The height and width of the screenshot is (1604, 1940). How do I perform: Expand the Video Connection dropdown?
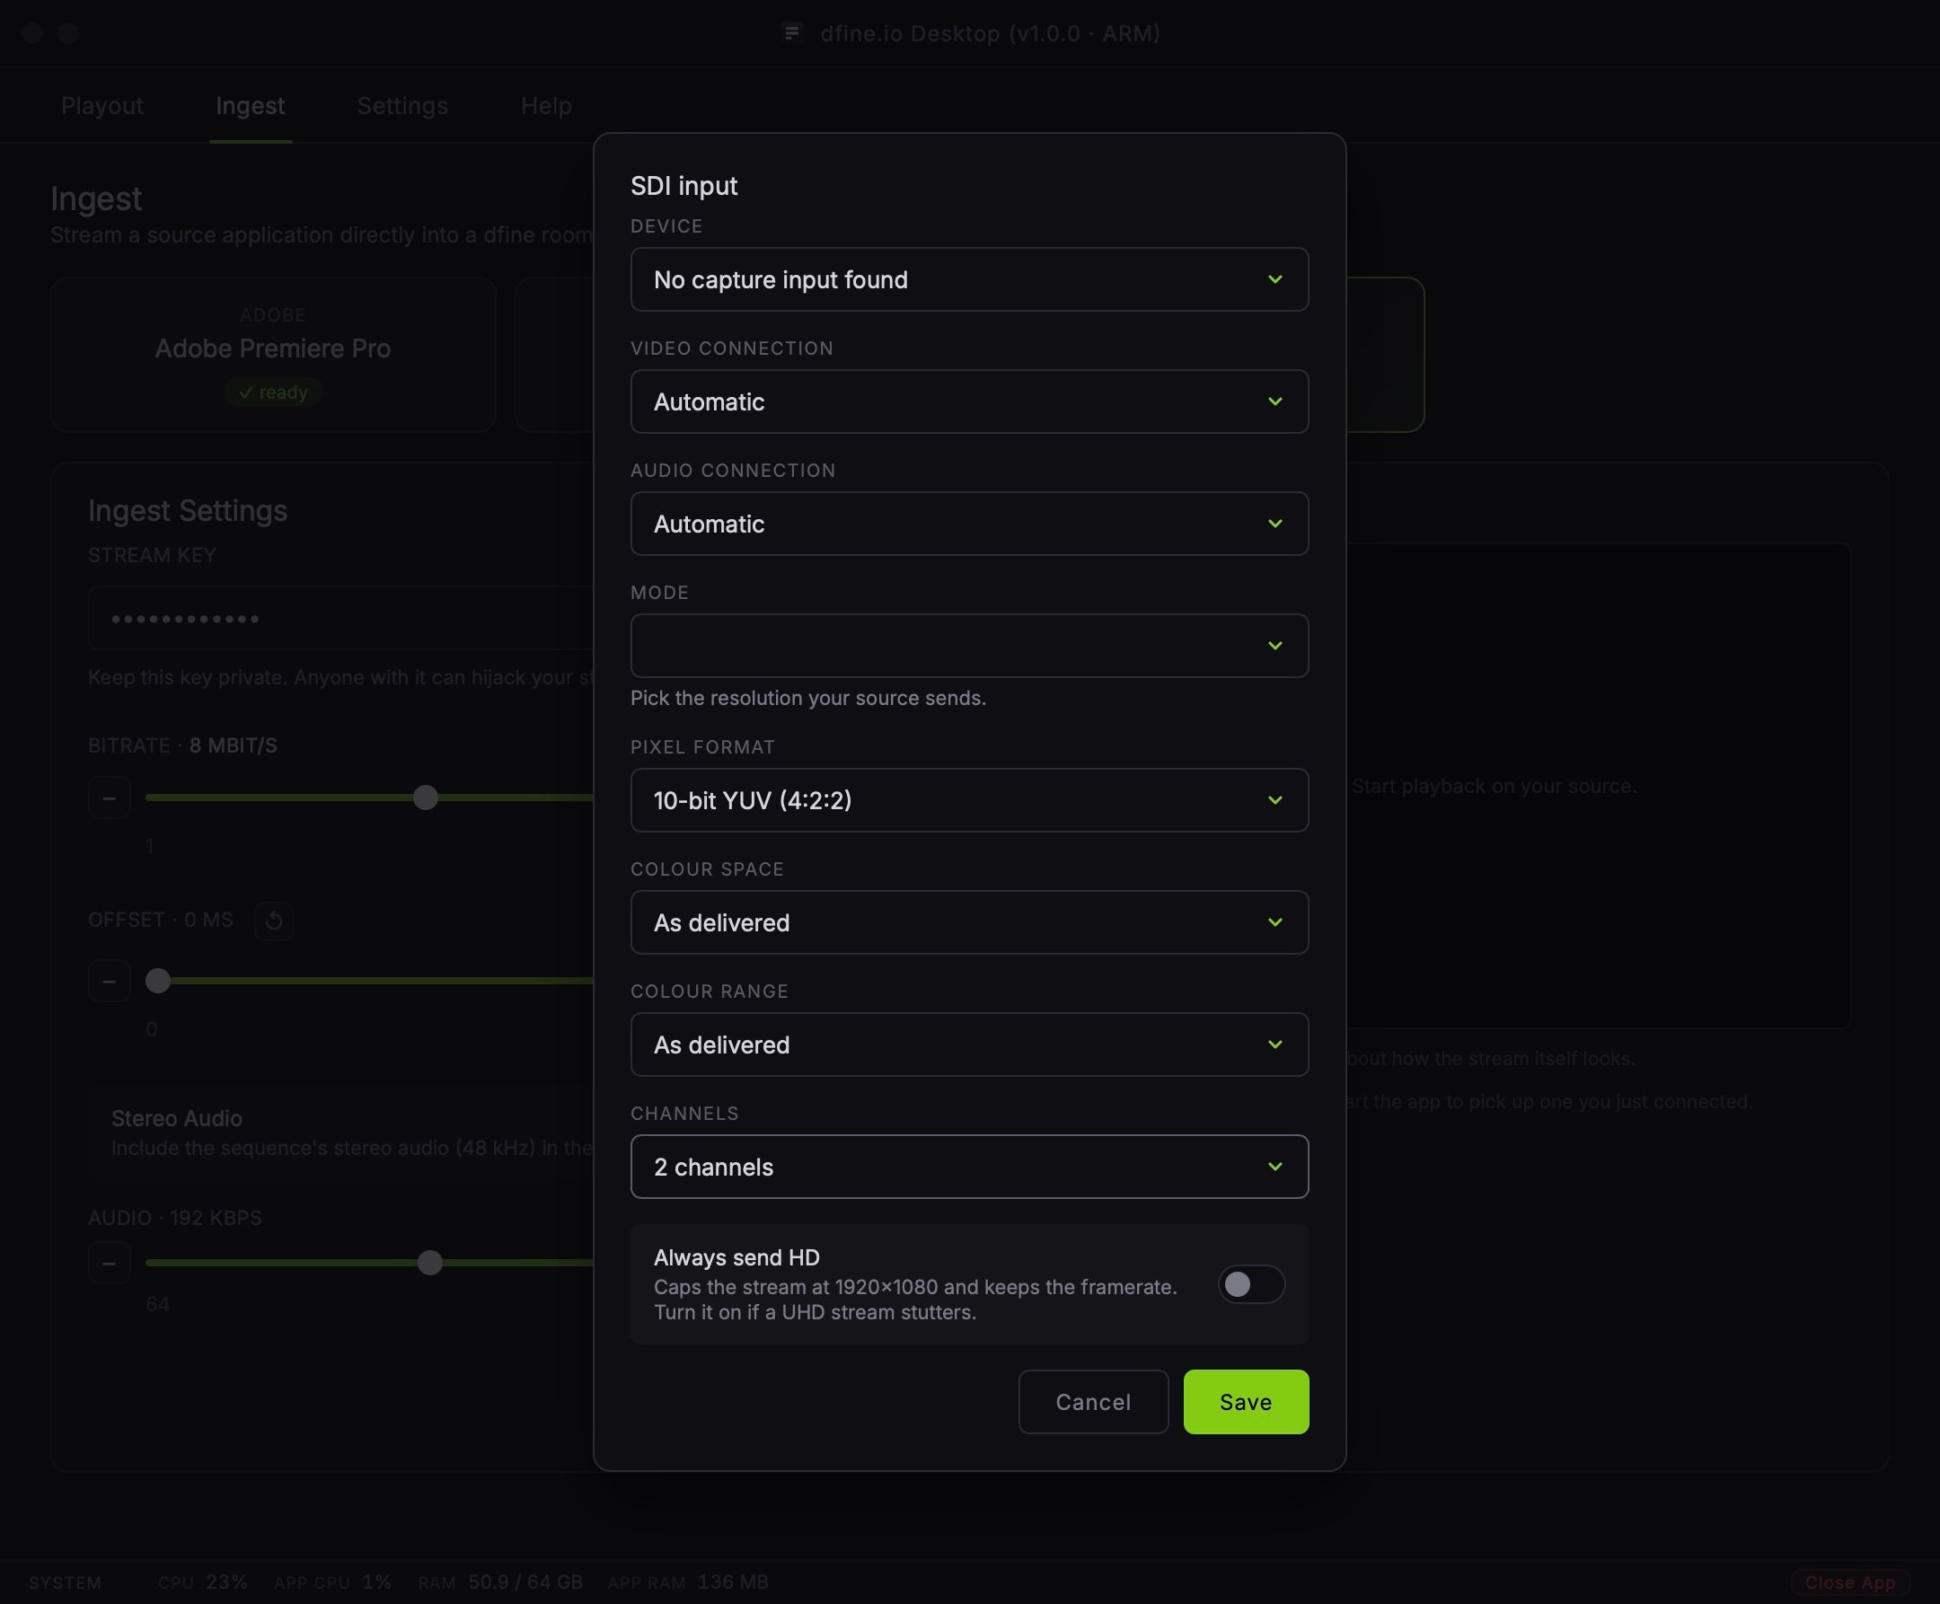point(969,401)
